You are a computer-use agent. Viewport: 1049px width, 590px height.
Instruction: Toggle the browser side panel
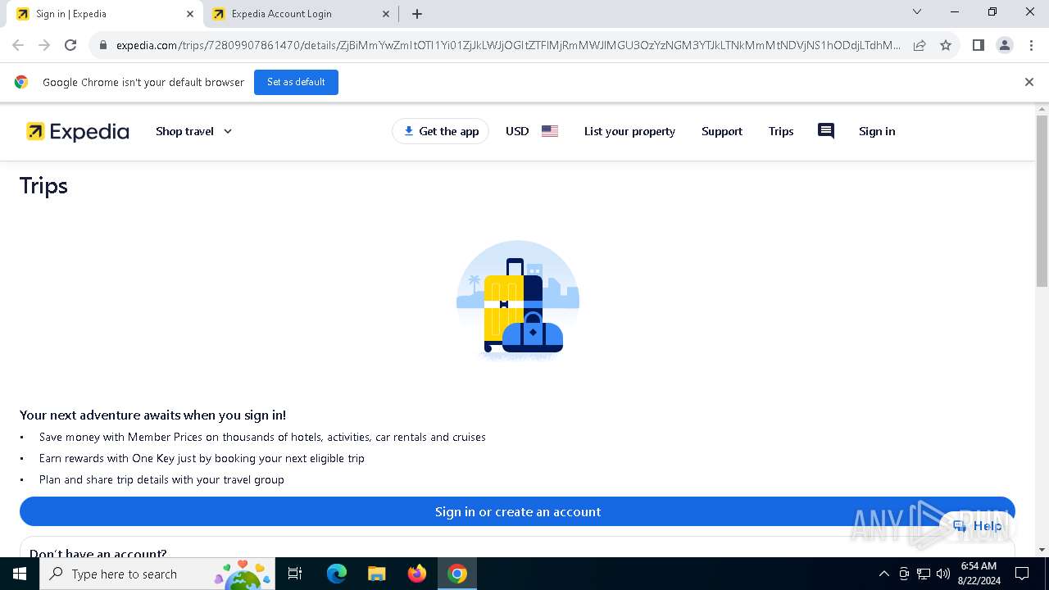(x=978, y=46)
